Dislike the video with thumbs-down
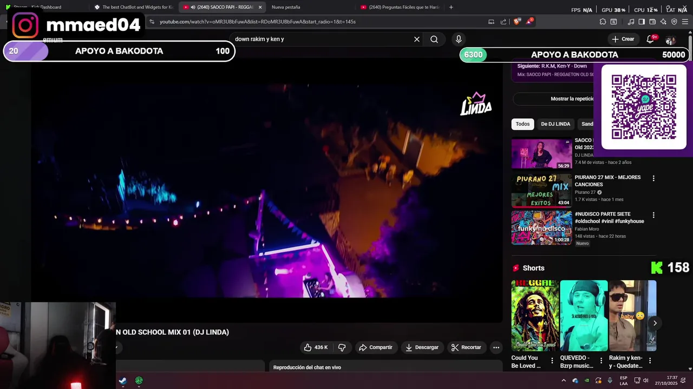693x389 pixels. pyautogui.click(x=342, y=347)
